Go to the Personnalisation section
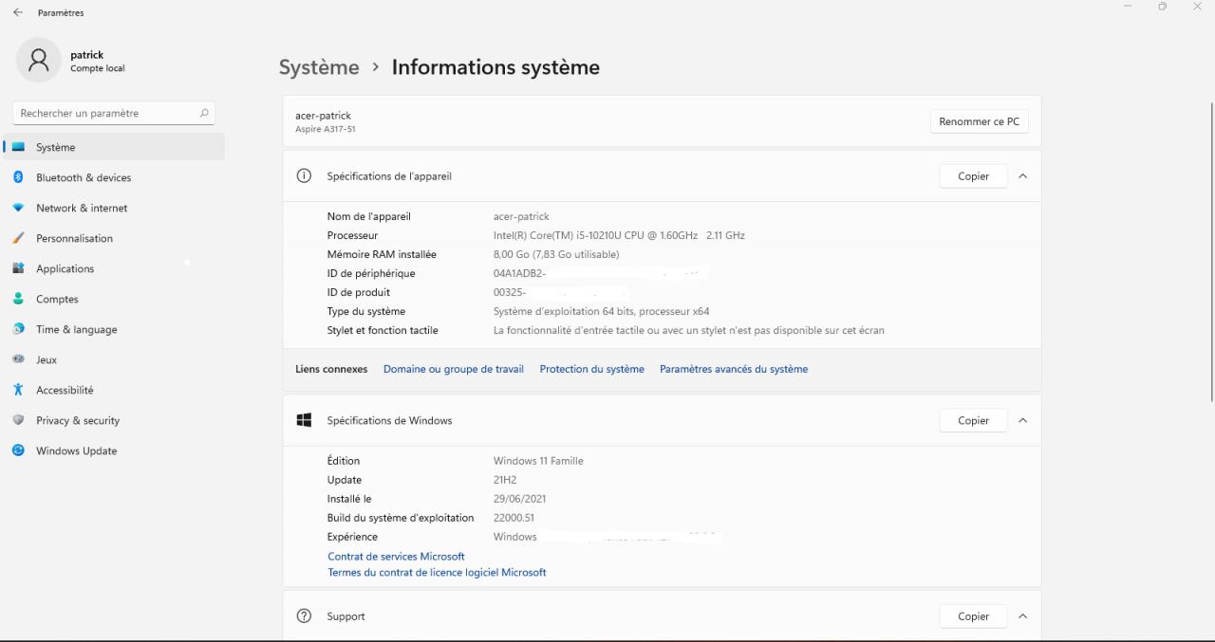The image size is (1215, 642). pos(74,238)
